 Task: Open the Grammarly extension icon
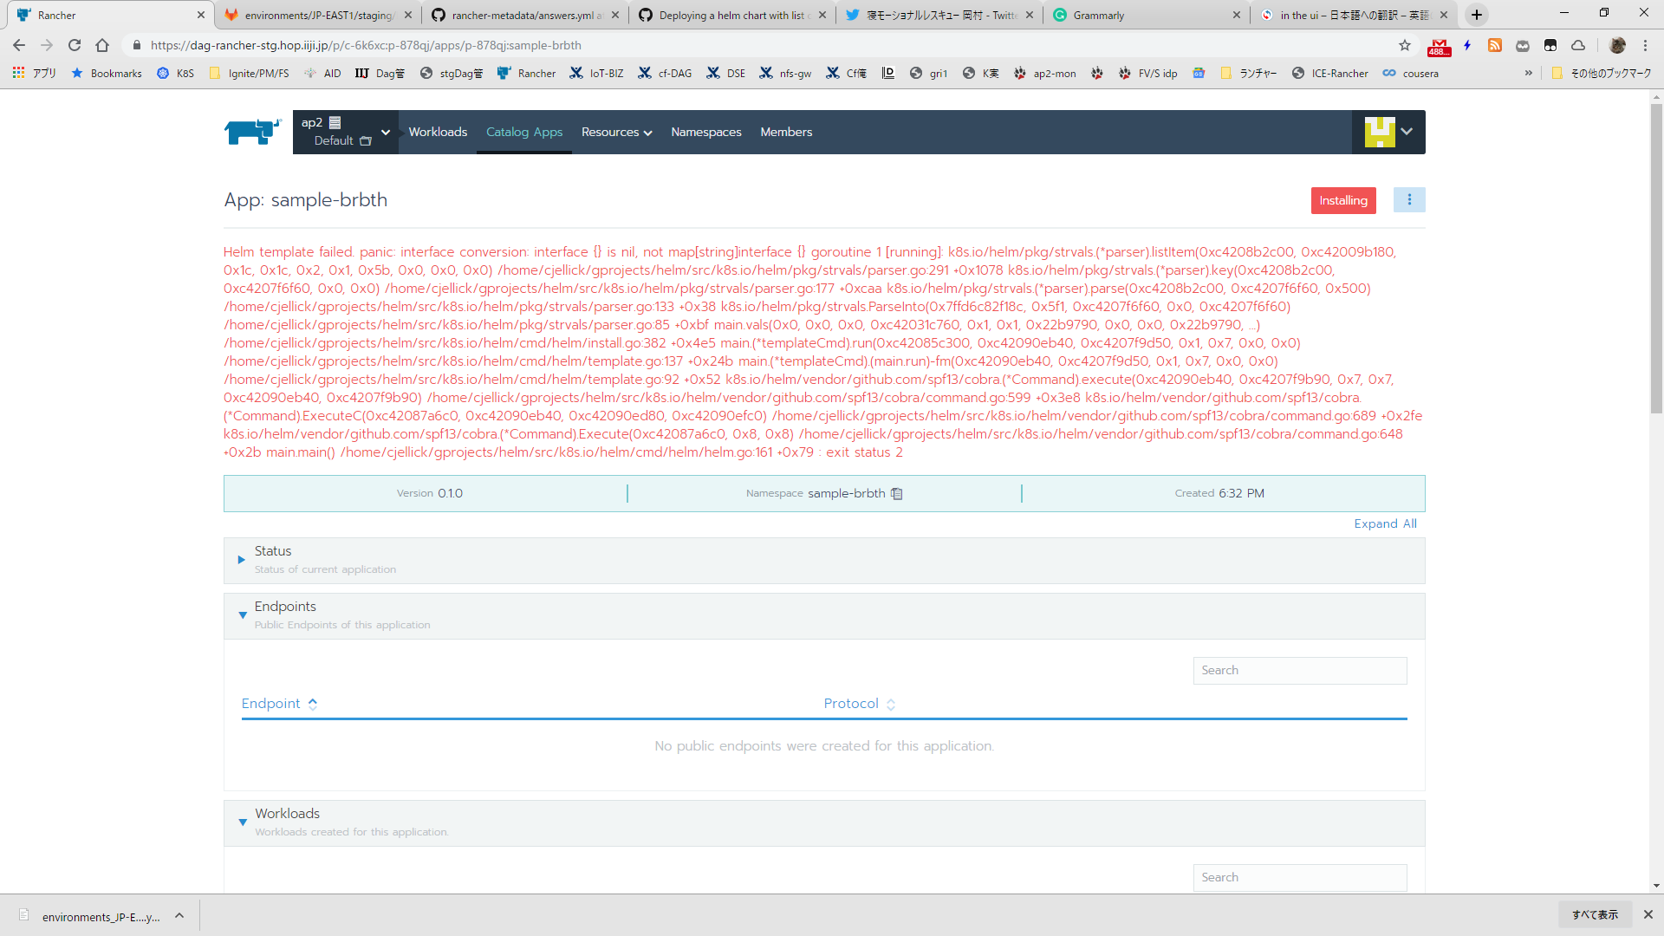coord(1059,15)
